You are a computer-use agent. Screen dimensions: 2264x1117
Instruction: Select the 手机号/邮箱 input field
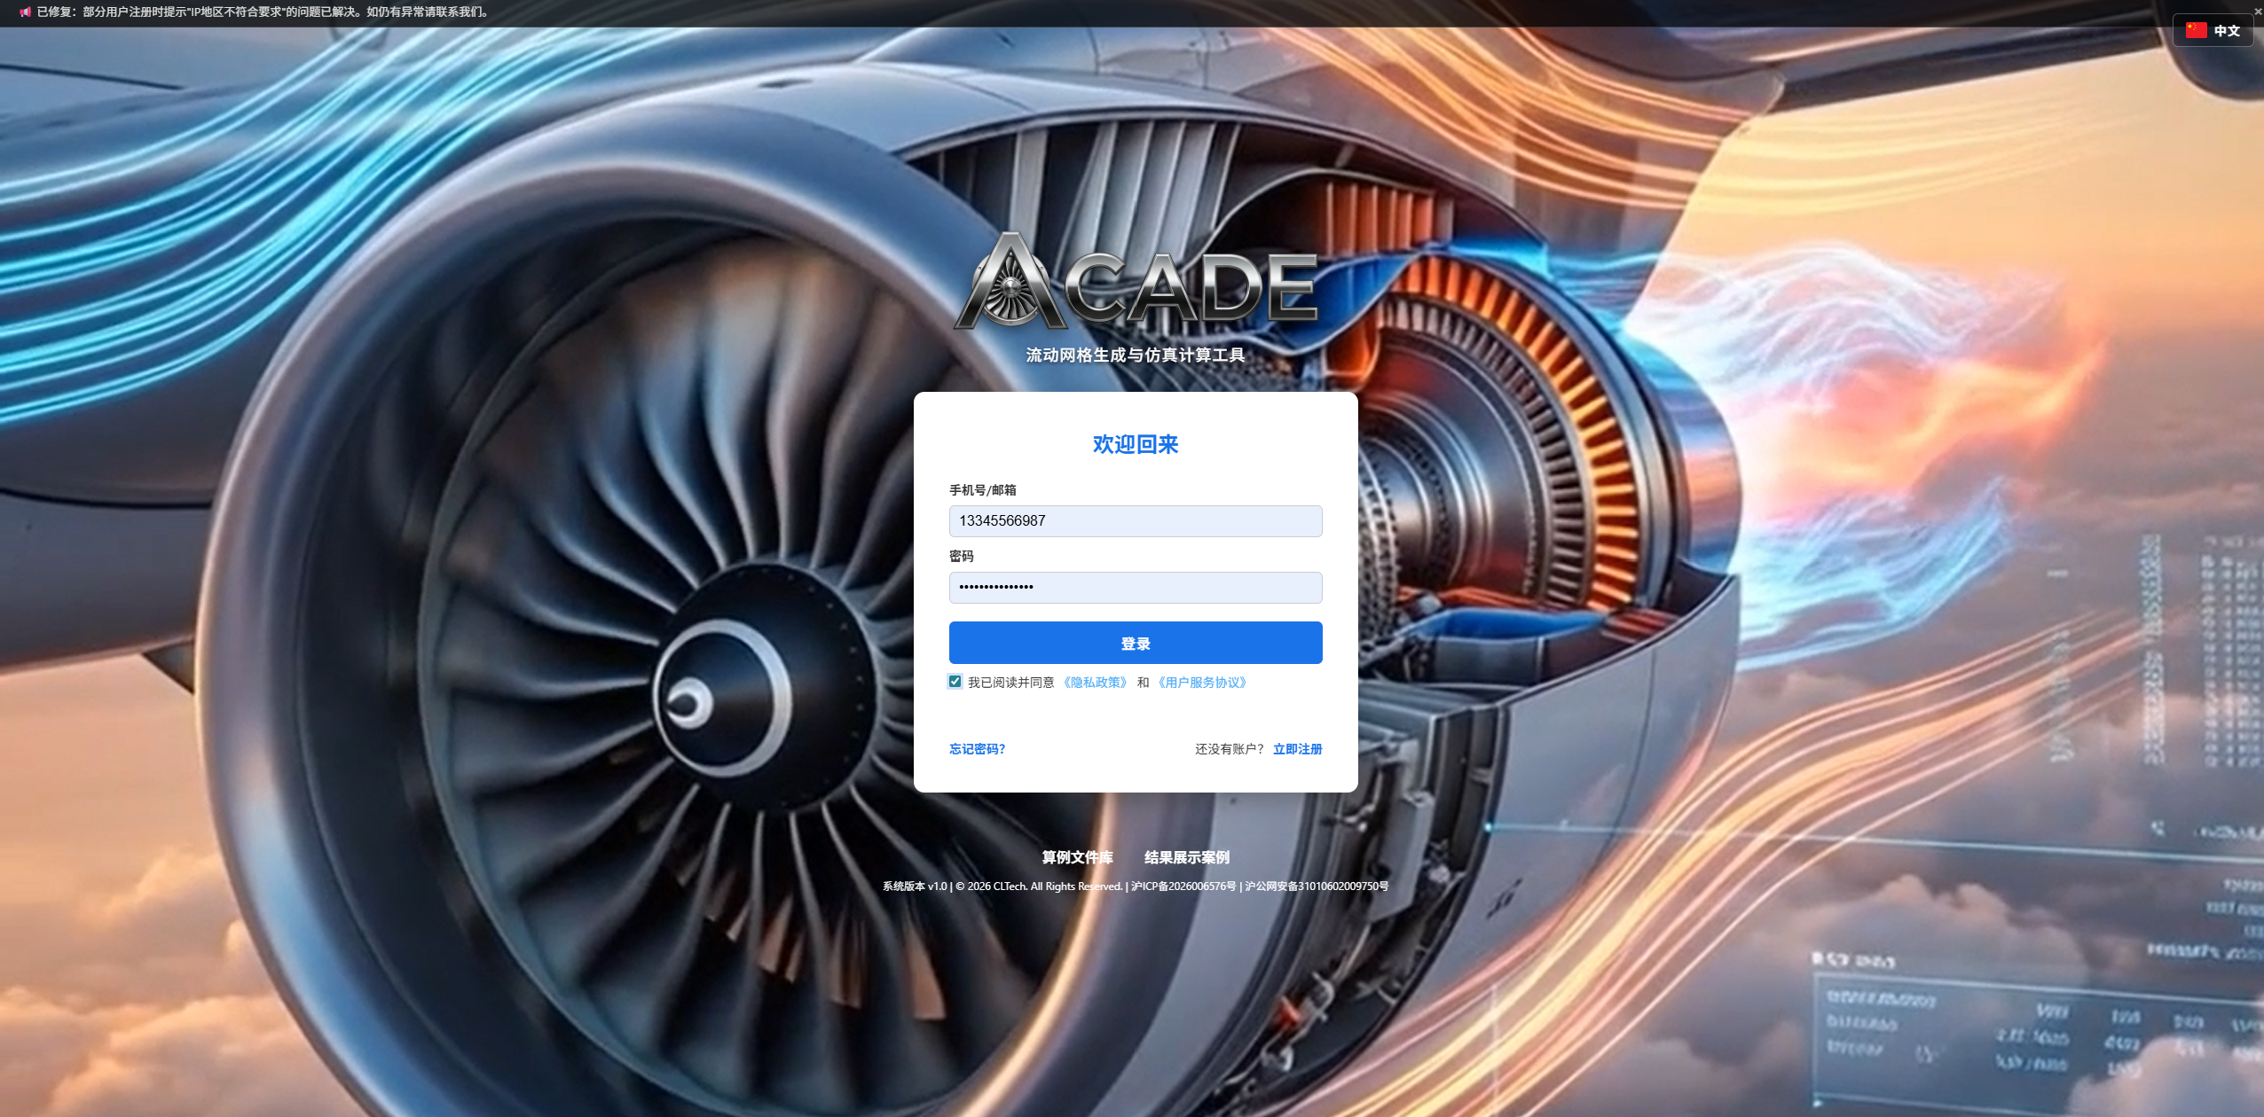(1135, 521)
